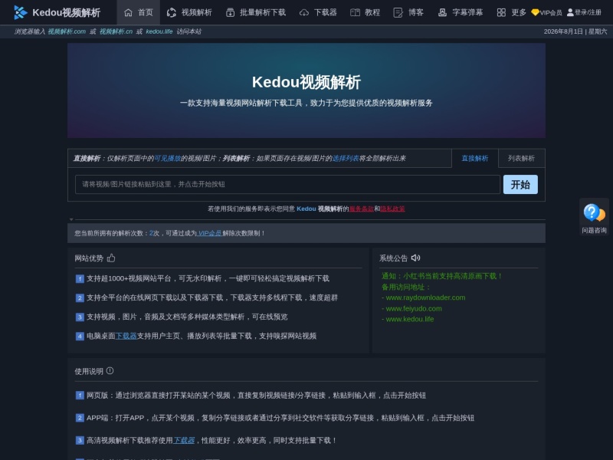The image size is (613, 460).
Task: Click number 1 badge in 网站优势 list
Action: point(80,279)
